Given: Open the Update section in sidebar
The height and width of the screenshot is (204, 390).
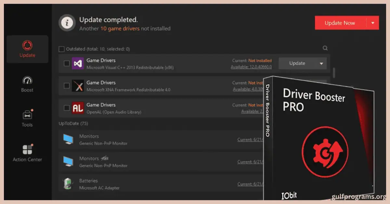Looking at the screenshot, I should pyautogui.click(x=27, y=49).
